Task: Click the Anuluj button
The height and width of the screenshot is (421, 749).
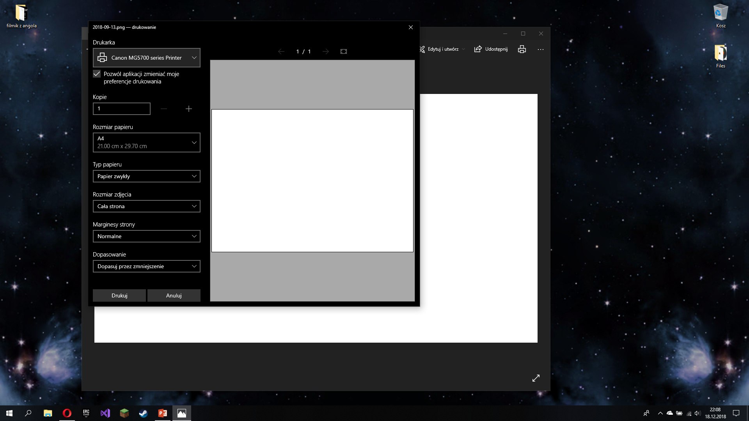Action: point(174,295)
